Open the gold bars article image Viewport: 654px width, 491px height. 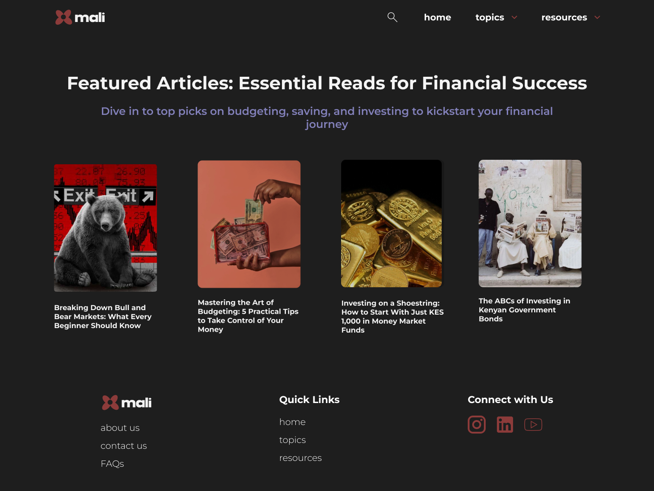coord(391,224)
